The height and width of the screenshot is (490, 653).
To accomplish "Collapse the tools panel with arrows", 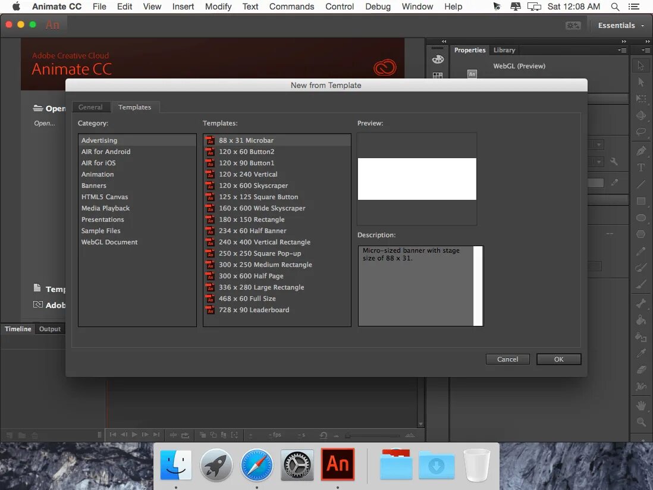I will 648,41.
